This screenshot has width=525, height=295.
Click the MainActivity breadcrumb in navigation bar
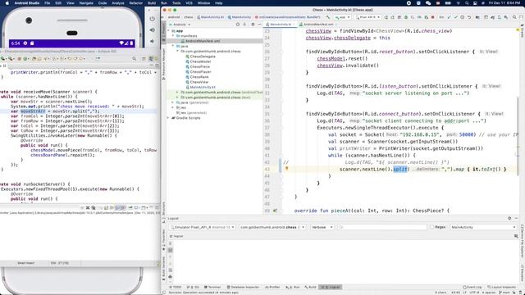pyautogui.click(x=239, y=17)
